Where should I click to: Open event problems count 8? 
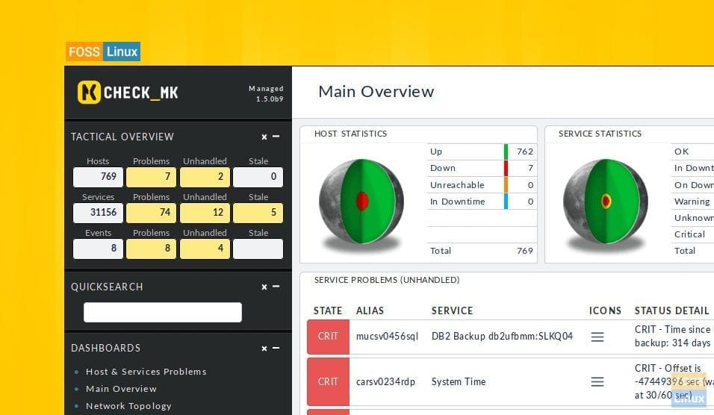pos(151,249)
